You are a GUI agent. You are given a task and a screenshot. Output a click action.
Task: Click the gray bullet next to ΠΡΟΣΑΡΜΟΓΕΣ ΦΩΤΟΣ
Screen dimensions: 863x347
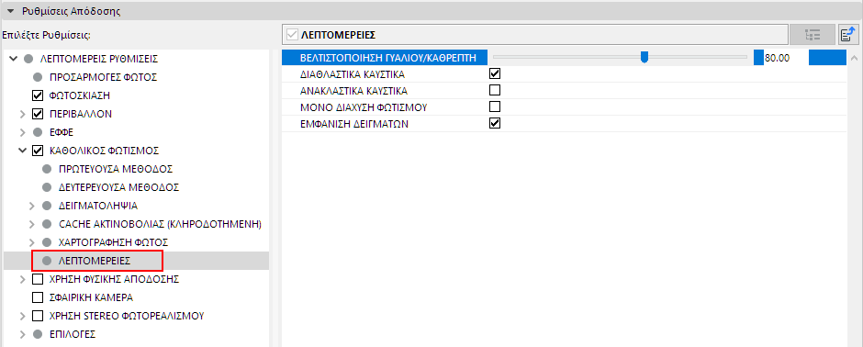[38, 77]
